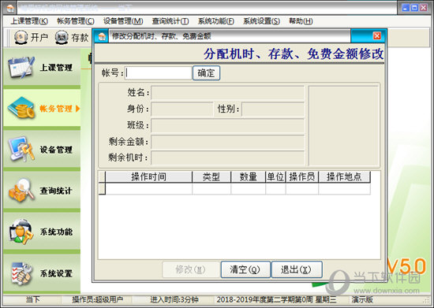The width and height of the screenshot is (434, 308).
Task: Click the 性别 field
Action: click(273, 109)
